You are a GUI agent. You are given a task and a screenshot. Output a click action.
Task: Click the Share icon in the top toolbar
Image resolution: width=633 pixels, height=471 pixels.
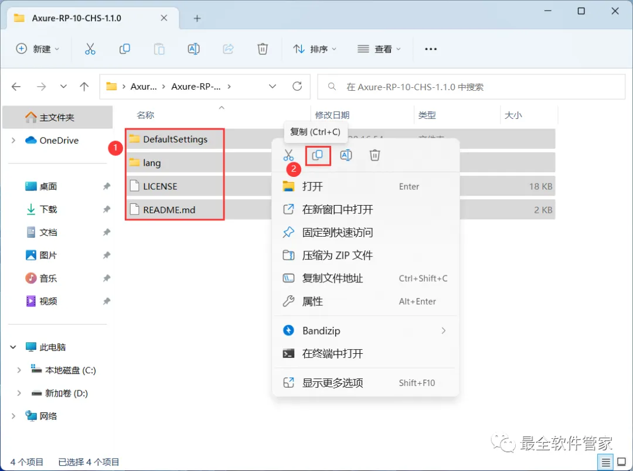[228, 49]
